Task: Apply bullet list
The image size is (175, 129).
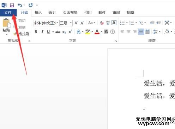Action: 122,23
